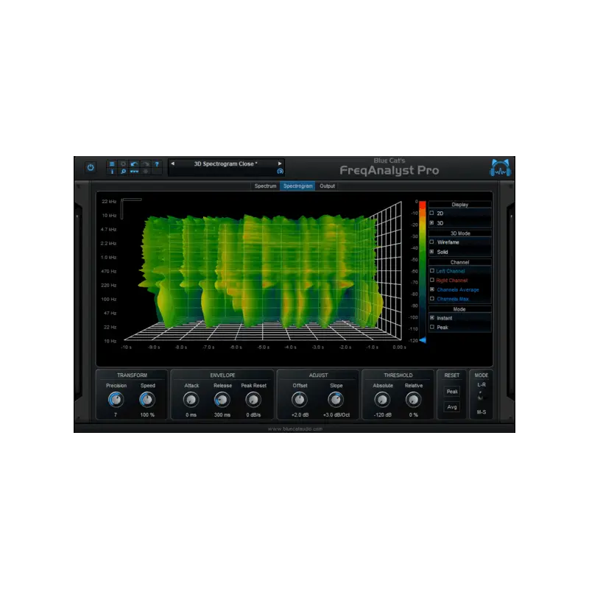Screen dimensions: 589x589
Task: Select Instant mode checkbox
Action: [x=432, y=317]
